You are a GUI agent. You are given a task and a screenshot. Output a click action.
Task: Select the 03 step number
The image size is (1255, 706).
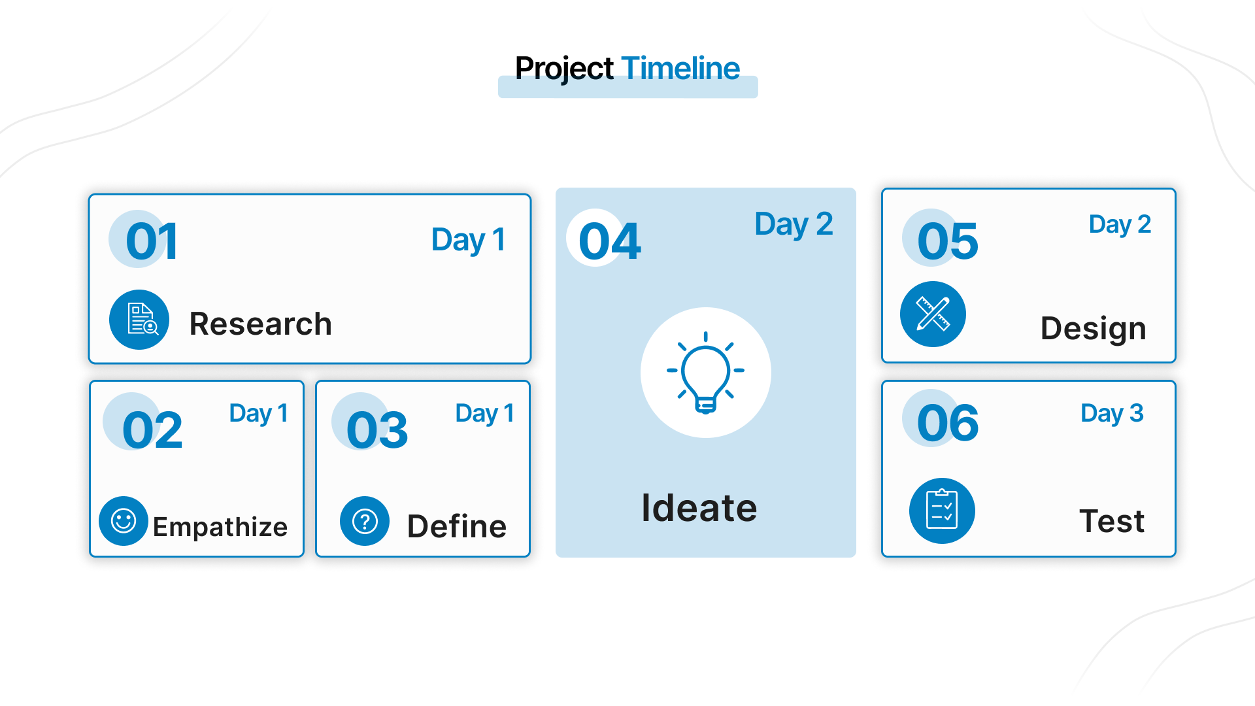[x=377, y=430]
